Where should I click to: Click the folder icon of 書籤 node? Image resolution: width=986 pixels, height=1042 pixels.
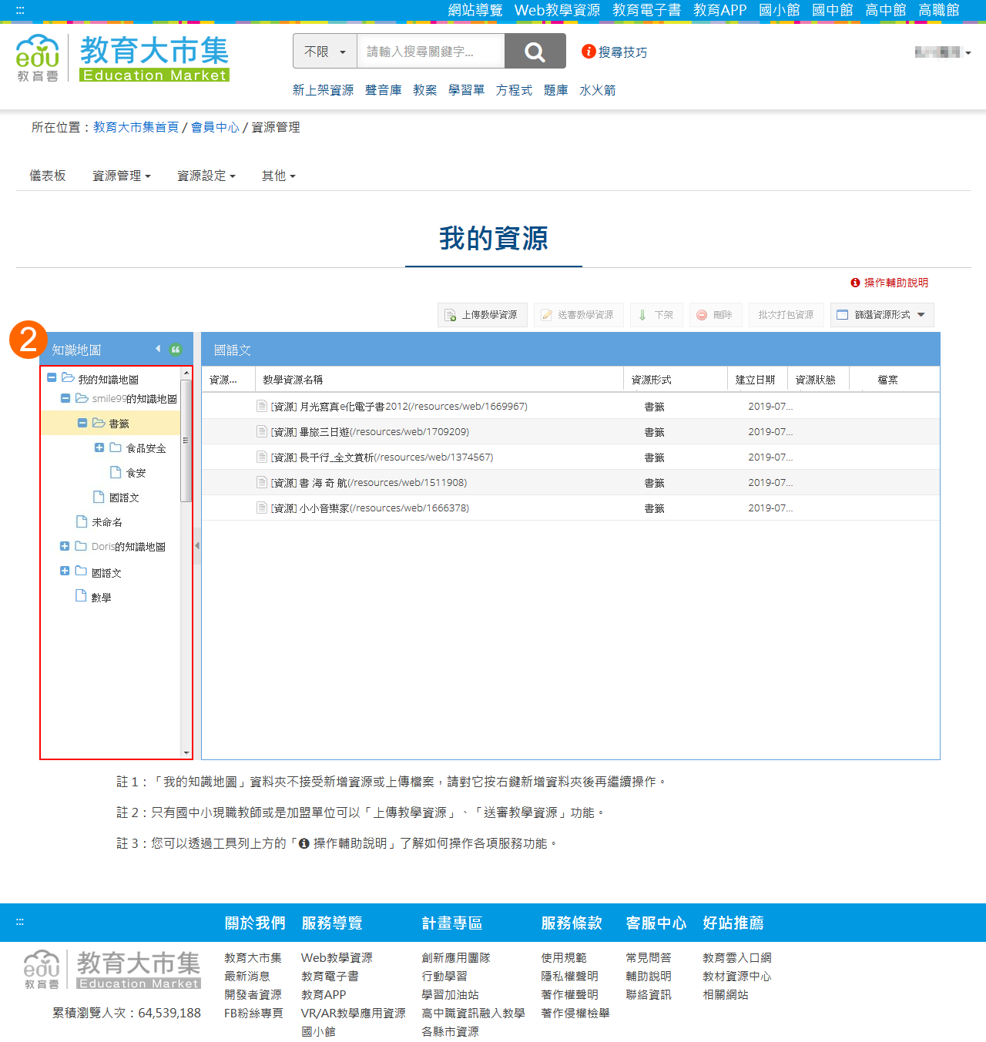(99, 423)
